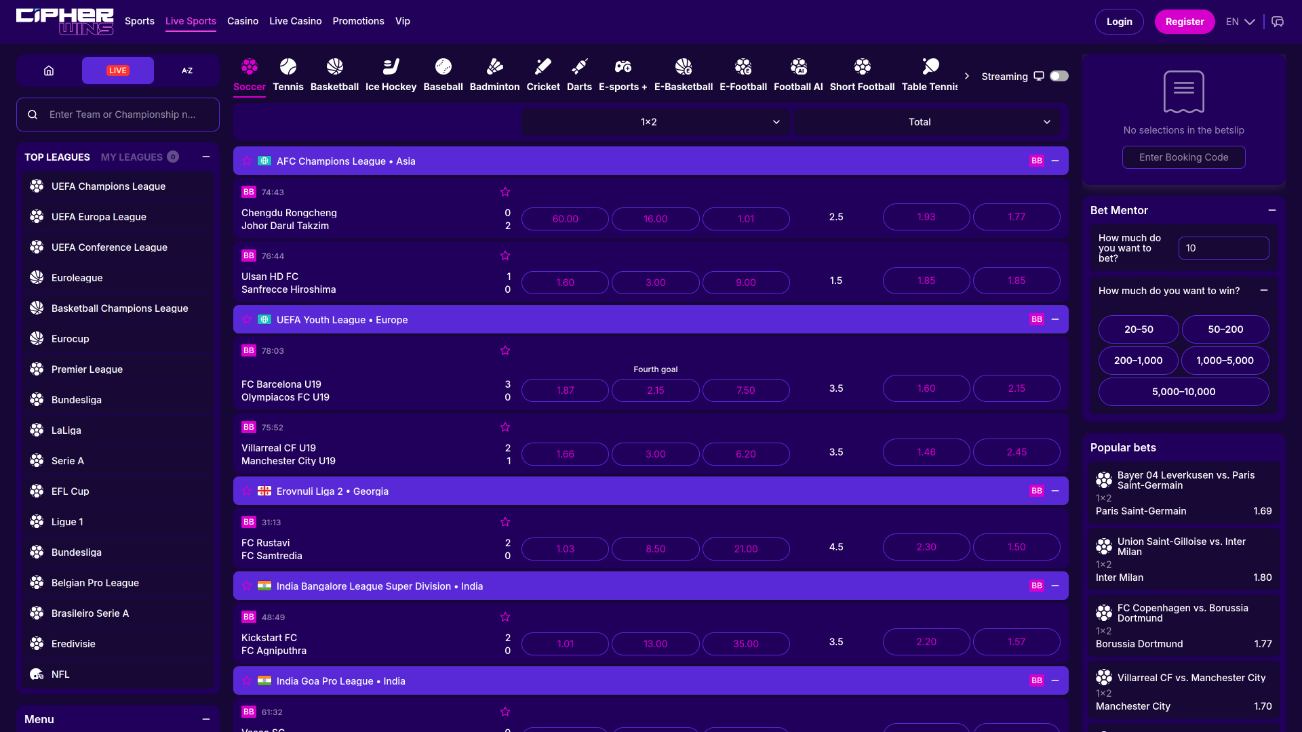Star the UEFA Youth League header

[x=246, y=319]
